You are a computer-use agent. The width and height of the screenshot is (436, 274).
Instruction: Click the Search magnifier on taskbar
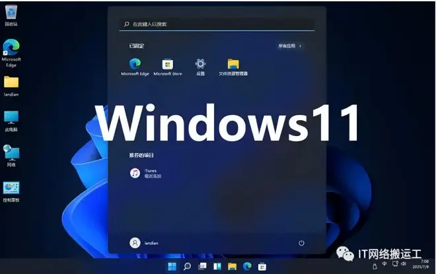point(188,267)
